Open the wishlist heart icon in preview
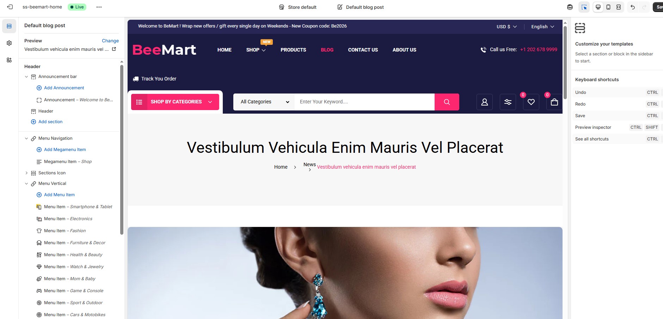This screenshot has width=663, height=319. (x=531, y=102)
